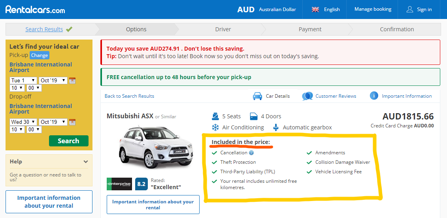This screenshot has height=218, width=447.
Task: Click the FREE cancellation notice banner
Action: 270,77
